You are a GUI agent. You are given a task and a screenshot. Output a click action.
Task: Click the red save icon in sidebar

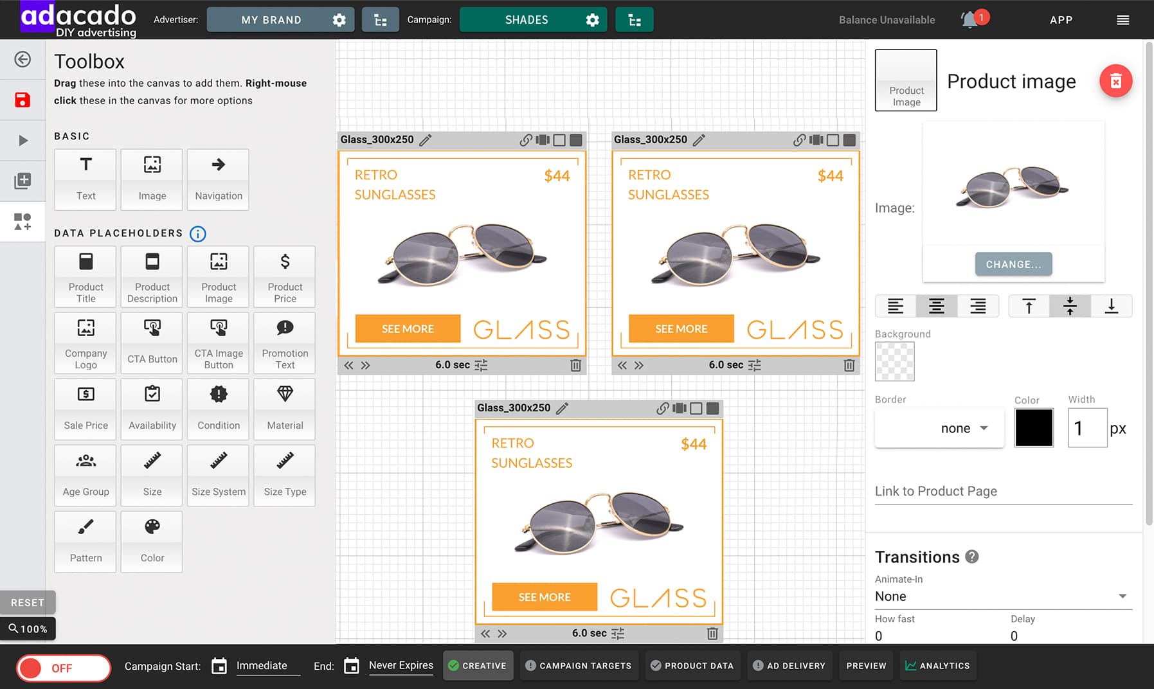23,100
